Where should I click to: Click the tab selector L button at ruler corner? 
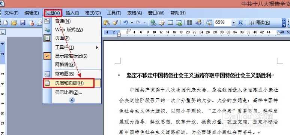coord(3,32)
